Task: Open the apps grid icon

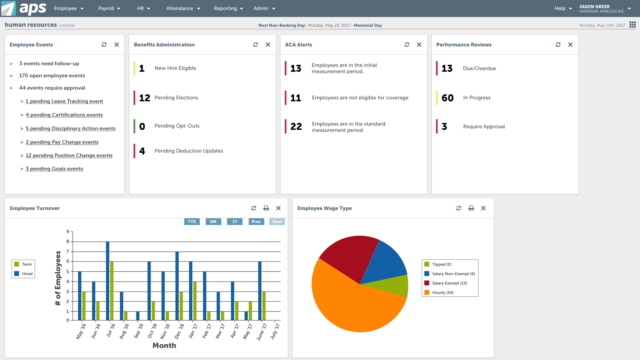Action: tap(632, 25)
